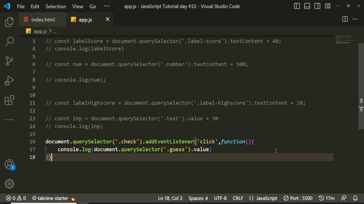Click commented console.log(inp) on line 14
Viewport: 364px width, 204px height.
(78, 126)
